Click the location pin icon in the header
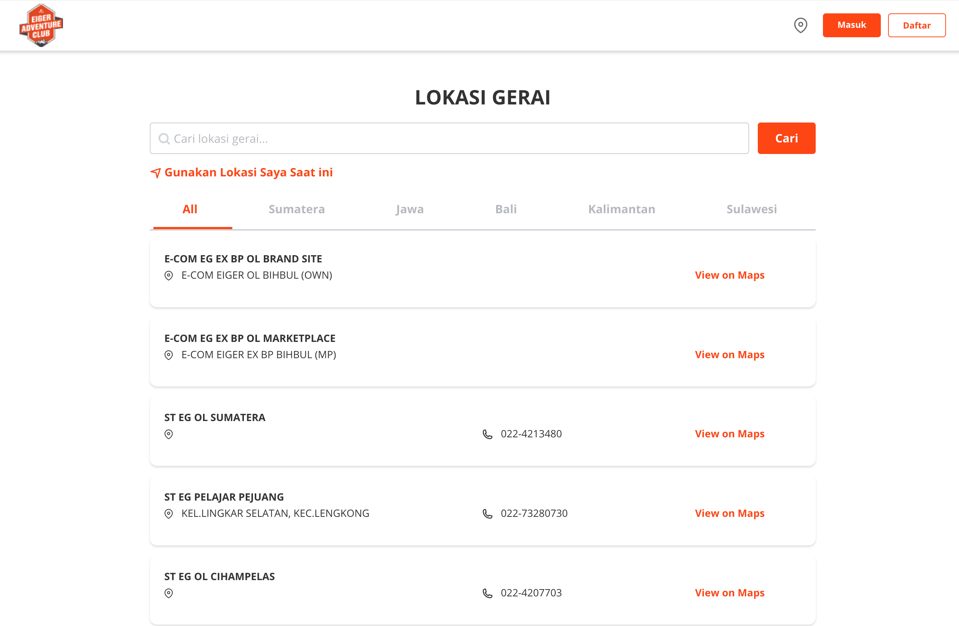This screenshot has width=959, height=626. click(x=800, y=25)
